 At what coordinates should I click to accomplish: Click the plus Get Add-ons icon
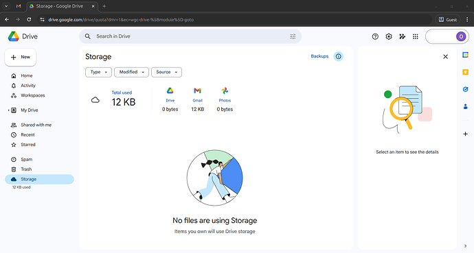pyautogui.click(x=466, y=134)
